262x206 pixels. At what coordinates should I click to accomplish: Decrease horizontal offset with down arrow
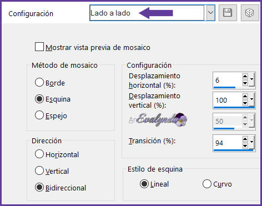point(245,83)
